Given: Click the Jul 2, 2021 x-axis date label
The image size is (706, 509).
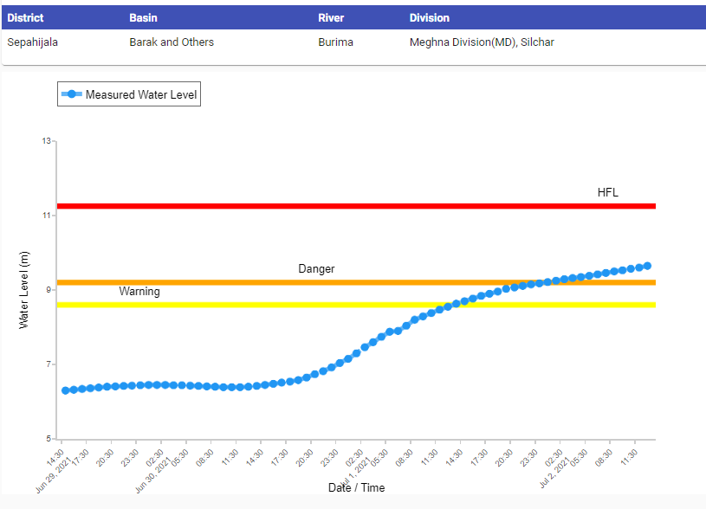Looking at the screenshot, I should (555, 474).
